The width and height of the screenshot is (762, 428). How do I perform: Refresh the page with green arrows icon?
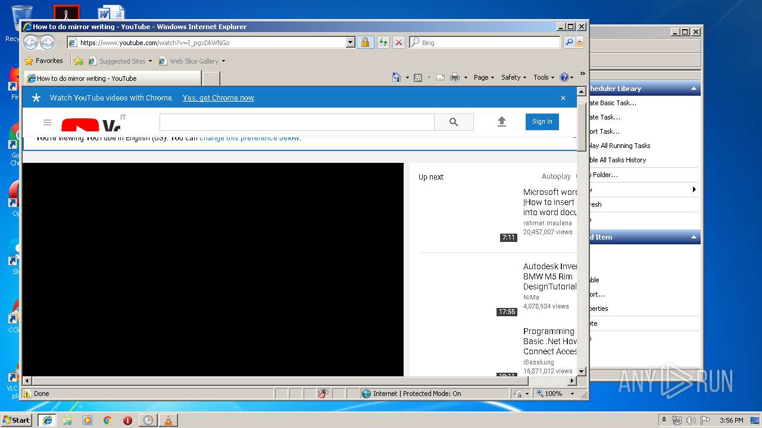click(x=383, y=42)
